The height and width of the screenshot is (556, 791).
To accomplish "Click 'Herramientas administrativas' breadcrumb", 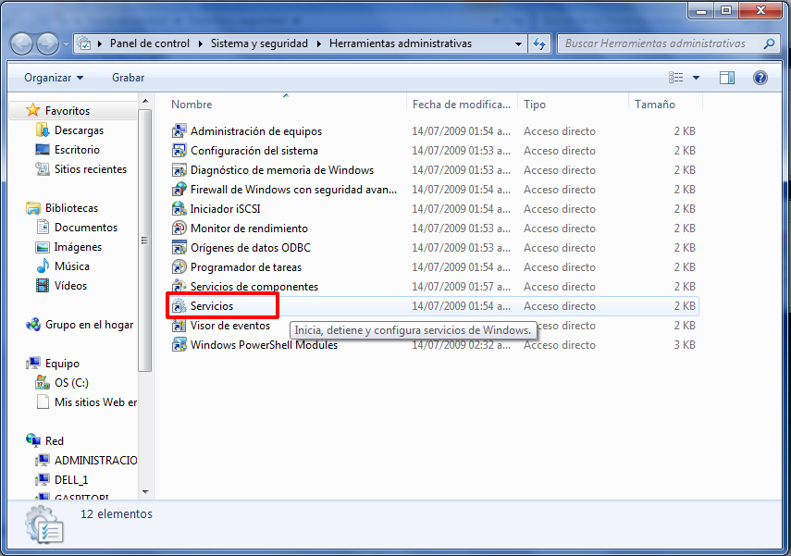I will (x=401, y=43).
